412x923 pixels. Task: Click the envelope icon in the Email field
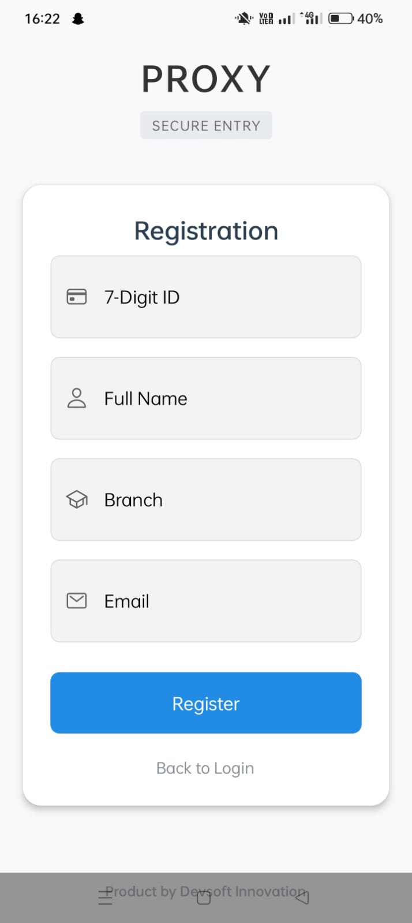tap(77, 601)
